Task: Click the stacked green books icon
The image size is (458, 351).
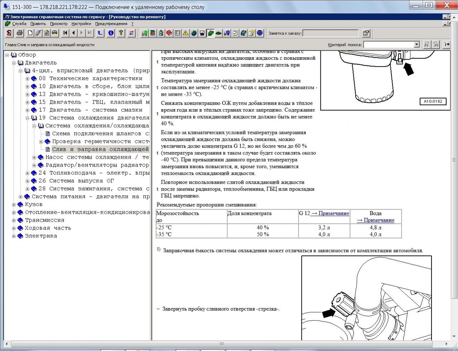Action: click(243, 33)
